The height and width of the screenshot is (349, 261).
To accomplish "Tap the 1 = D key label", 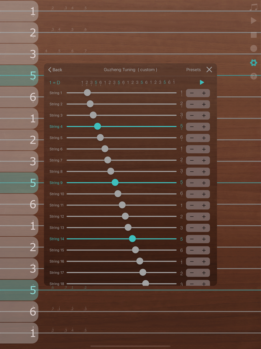I will click(55, 83).
